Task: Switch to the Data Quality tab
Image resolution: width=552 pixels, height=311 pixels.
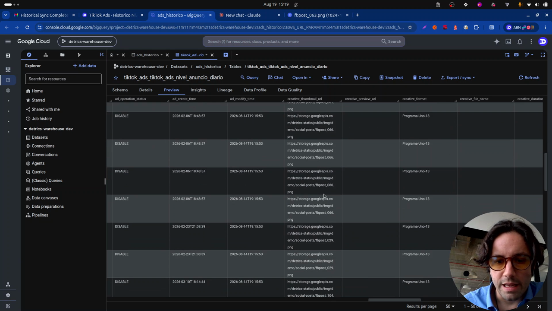Action: 290,90
